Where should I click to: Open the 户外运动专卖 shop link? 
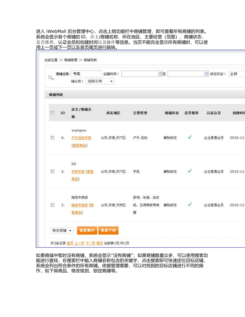tap(81, 138)
